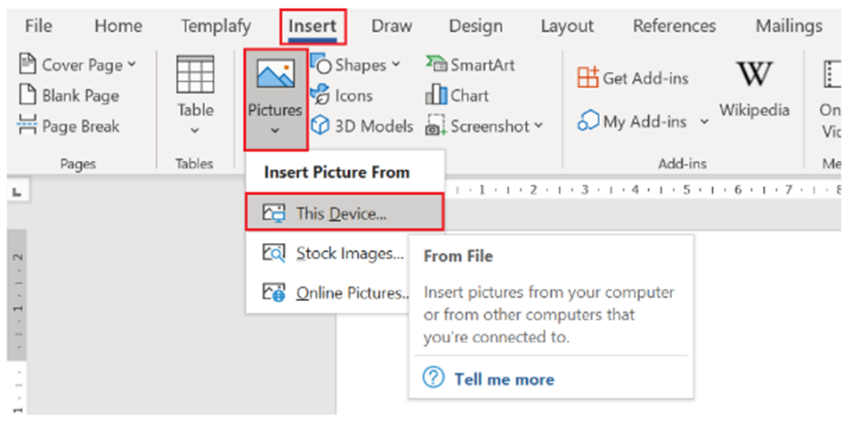Expand the Cover Page dropdown
Screen dimensions: 851x430
pyautogui.click(x=132, y=65)
